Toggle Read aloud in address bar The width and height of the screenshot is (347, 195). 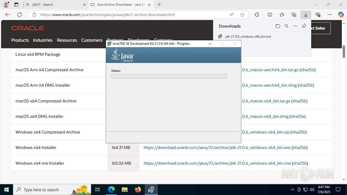click(232, 15)
